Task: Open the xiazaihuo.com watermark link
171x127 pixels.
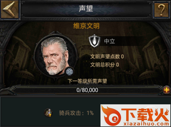Action: 146,124
